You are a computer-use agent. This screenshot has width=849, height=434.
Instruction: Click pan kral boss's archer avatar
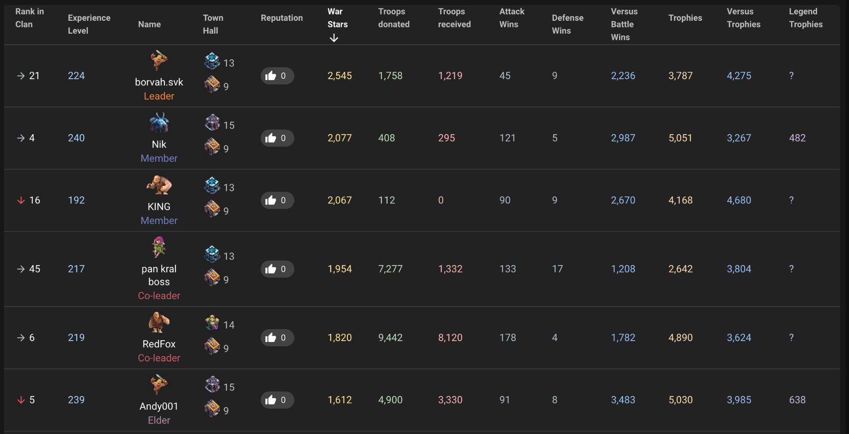click(x=159, y=247)
